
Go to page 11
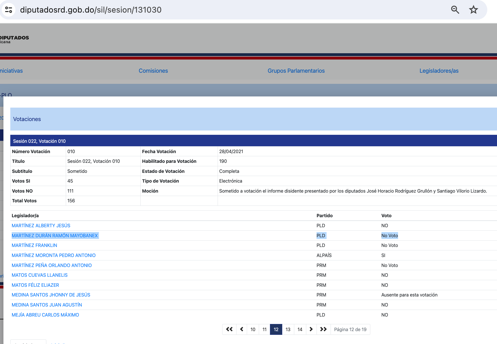pos(265,329)
